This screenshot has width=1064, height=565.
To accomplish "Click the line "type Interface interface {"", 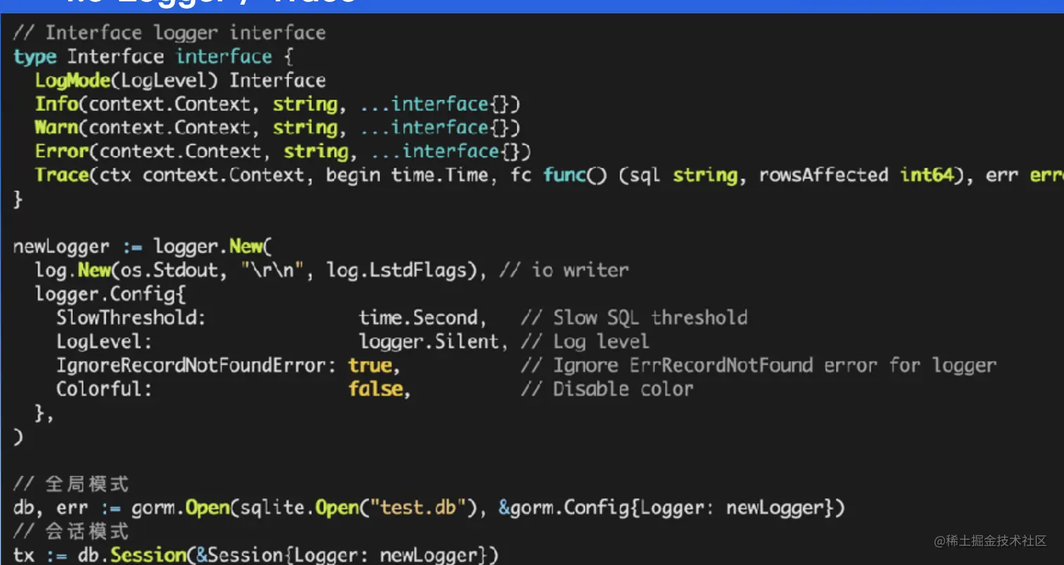I will pyautogui.click(x=153, y=57).
